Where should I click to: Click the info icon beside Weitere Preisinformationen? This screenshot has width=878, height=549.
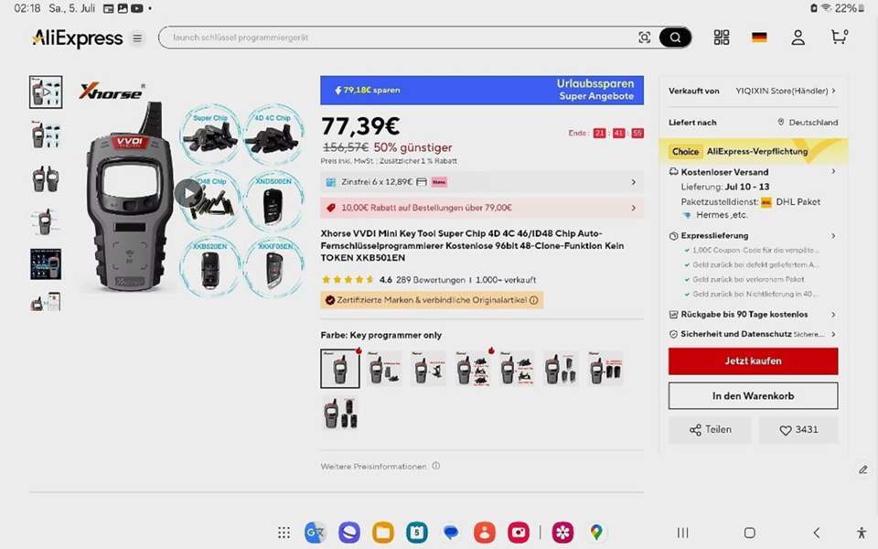tap(435, 466)
